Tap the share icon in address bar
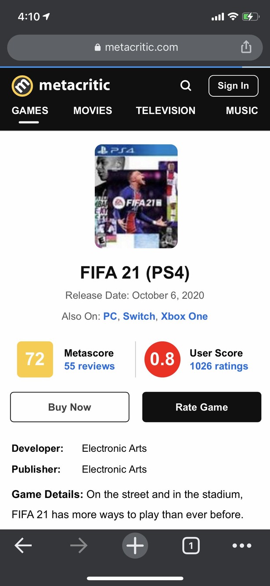The image size is (270, 586). (x=246, y=47)
